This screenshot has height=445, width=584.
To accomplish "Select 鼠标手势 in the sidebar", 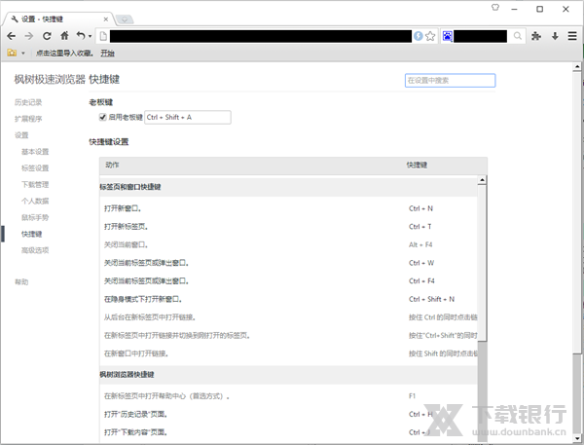I will click(x=35, y=217).
